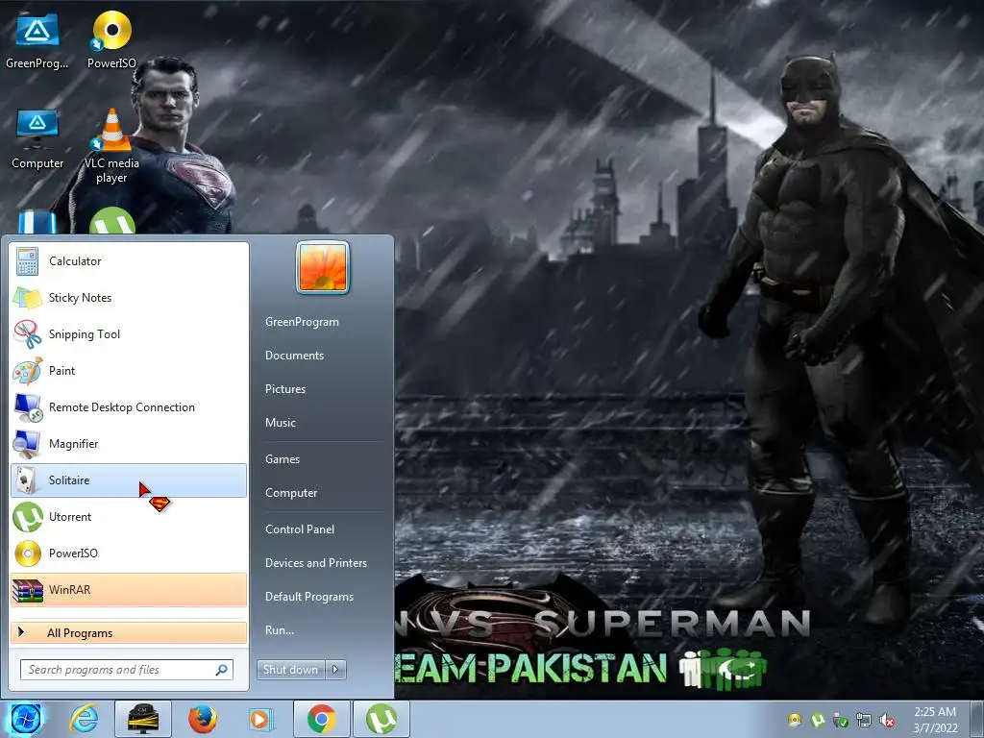Open Control Panel from the Start menu
Screen dimensions: 984x738
[x=300, y=529]
